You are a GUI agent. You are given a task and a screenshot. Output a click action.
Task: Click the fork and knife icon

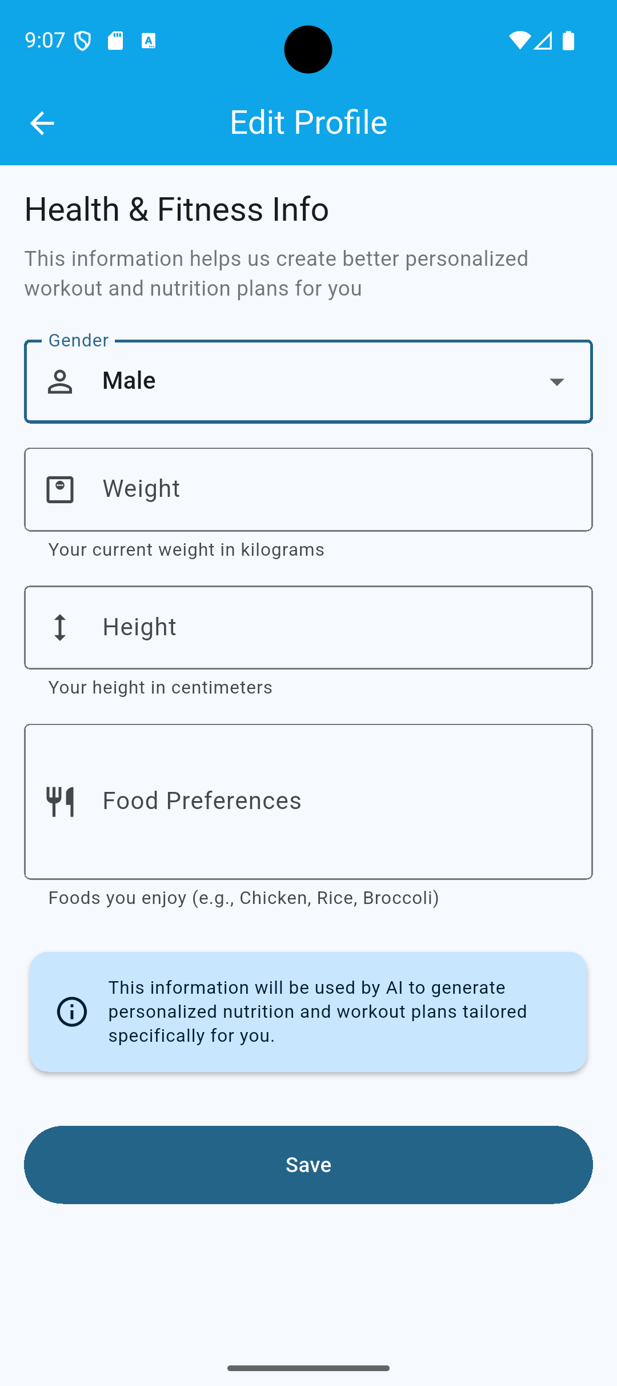[x=60, y=802]
